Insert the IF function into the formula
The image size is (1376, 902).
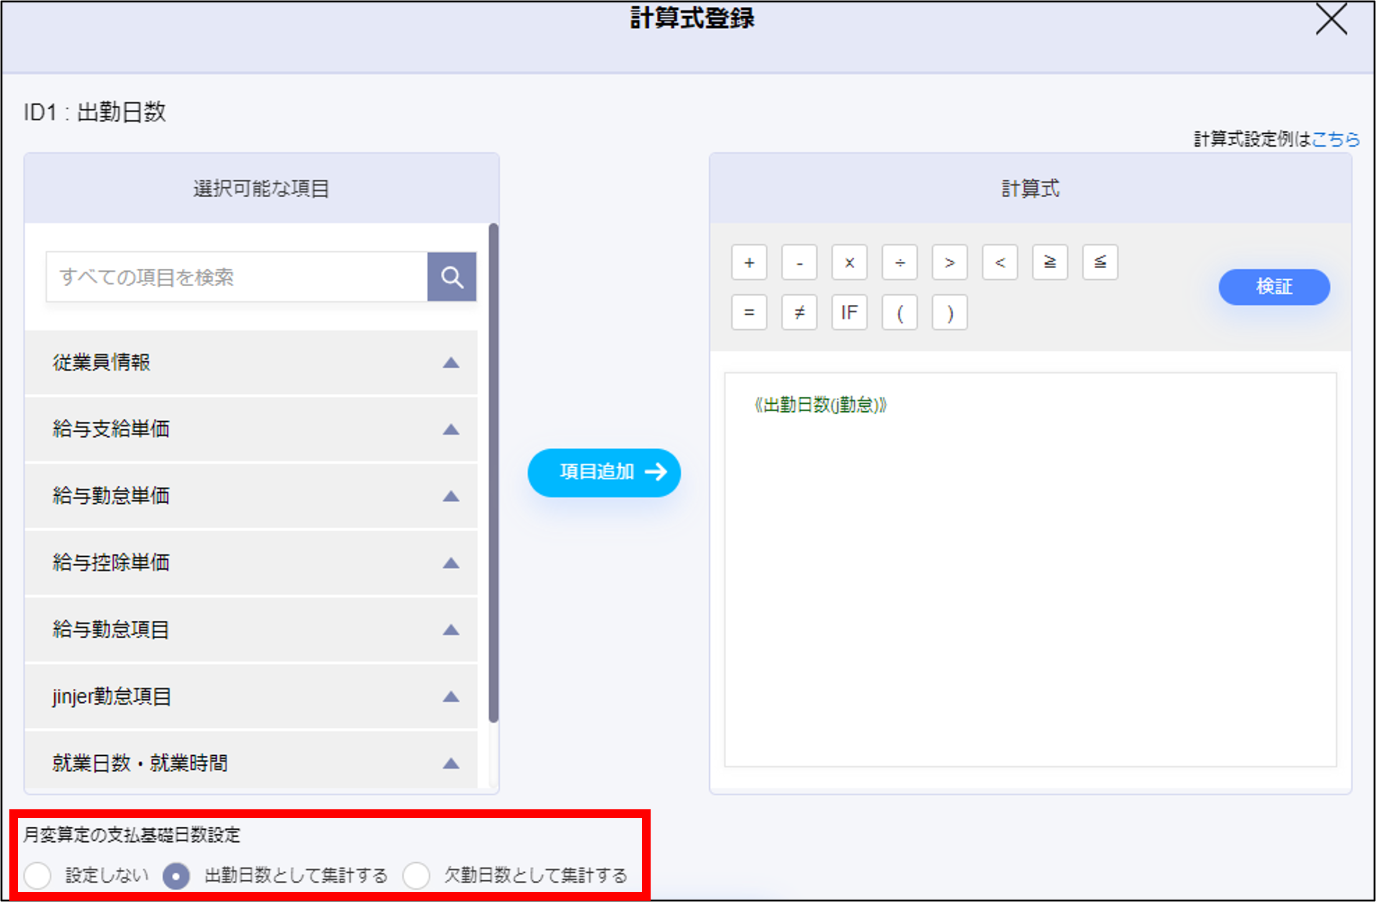[x=849, y=312]
